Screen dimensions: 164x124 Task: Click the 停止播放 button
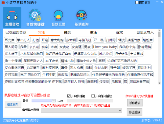[x=134, y=112]
